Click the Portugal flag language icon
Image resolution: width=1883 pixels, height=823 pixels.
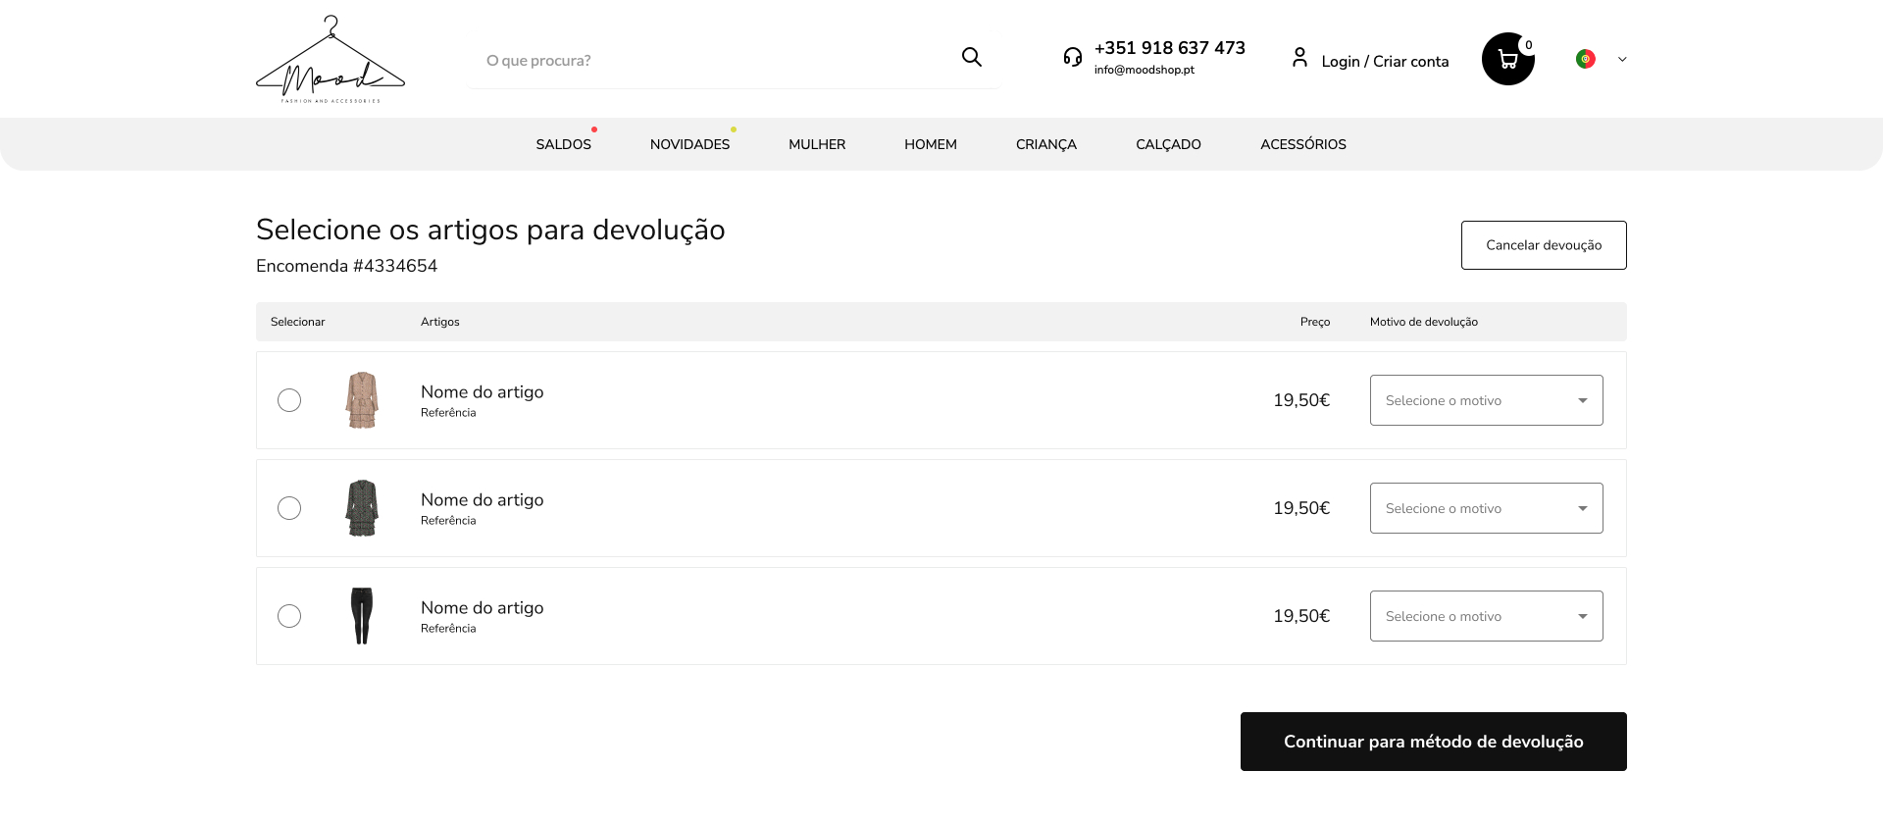[x=1586, y=59]
